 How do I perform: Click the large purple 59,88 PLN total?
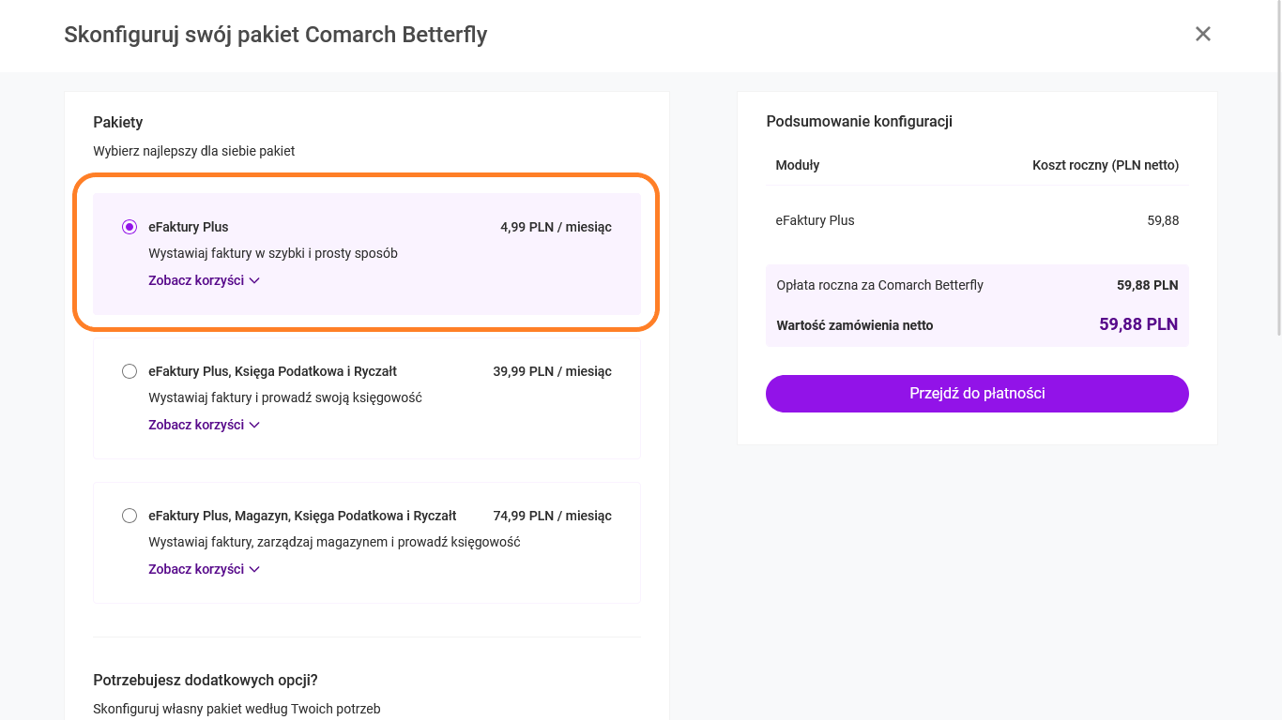[1137, 324]
